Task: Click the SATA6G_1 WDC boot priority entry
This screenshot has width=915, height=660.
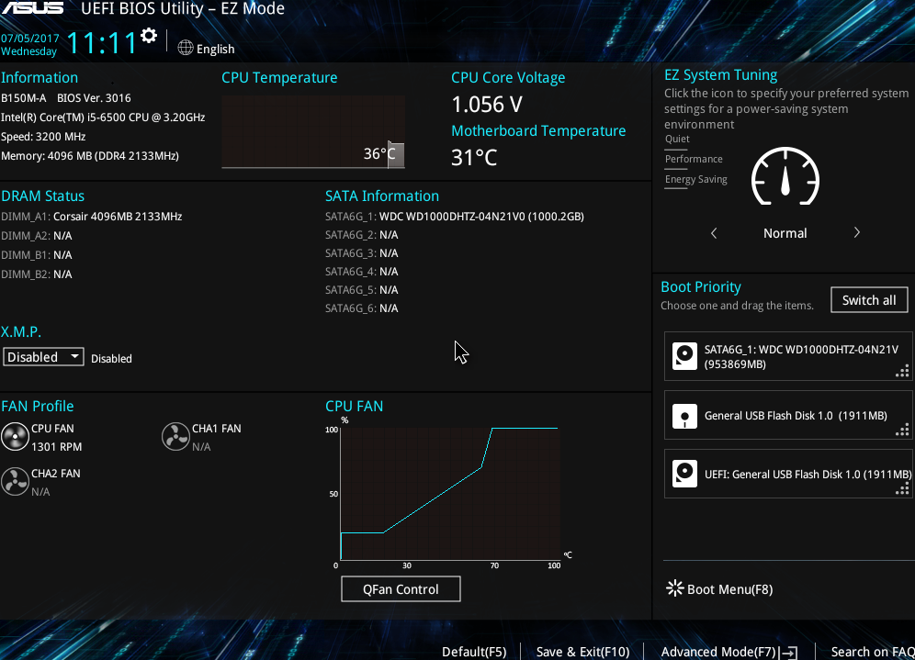Action: [x=788, y=356]
